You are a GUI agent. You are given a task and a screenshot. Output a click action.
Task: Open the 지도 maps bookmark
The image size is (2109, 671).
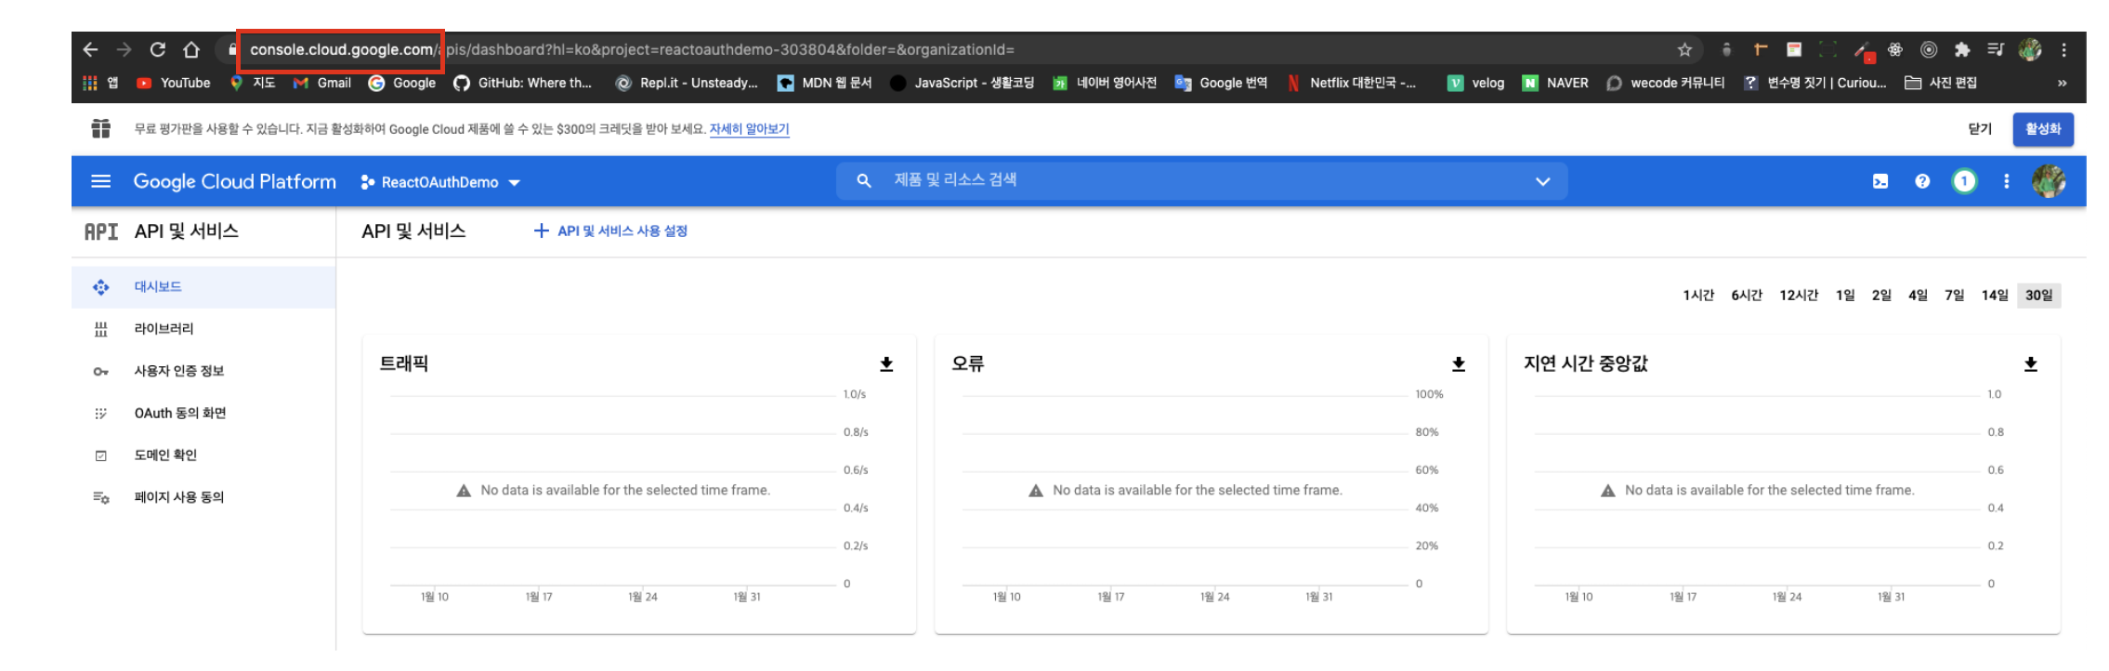pos(253,83)
